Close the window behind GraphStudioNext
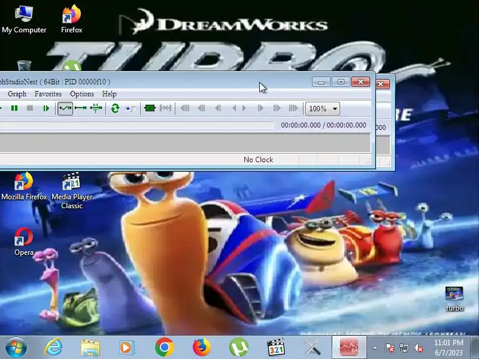479x359 pixels. [381, 84]
